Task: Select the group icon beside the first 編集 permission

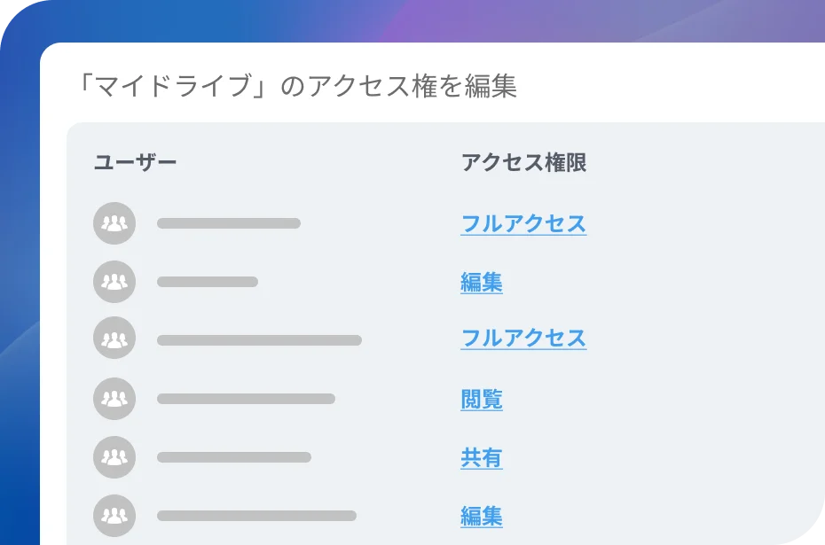Action: point(114,282)
